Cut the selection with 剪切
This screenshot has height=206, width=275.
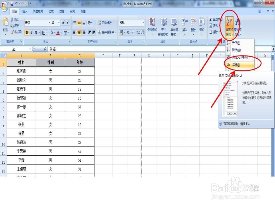point(15,19)
